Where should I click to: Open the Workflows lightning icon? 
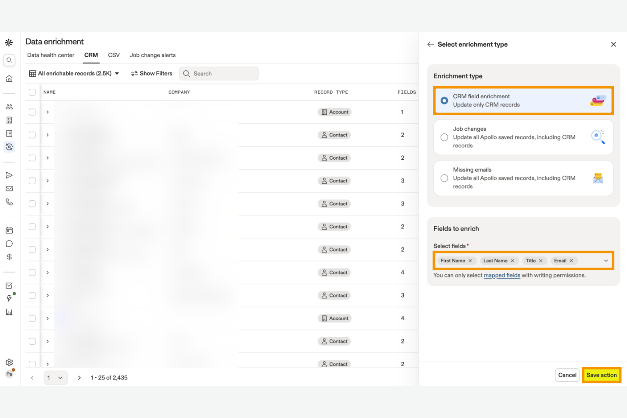9,299
